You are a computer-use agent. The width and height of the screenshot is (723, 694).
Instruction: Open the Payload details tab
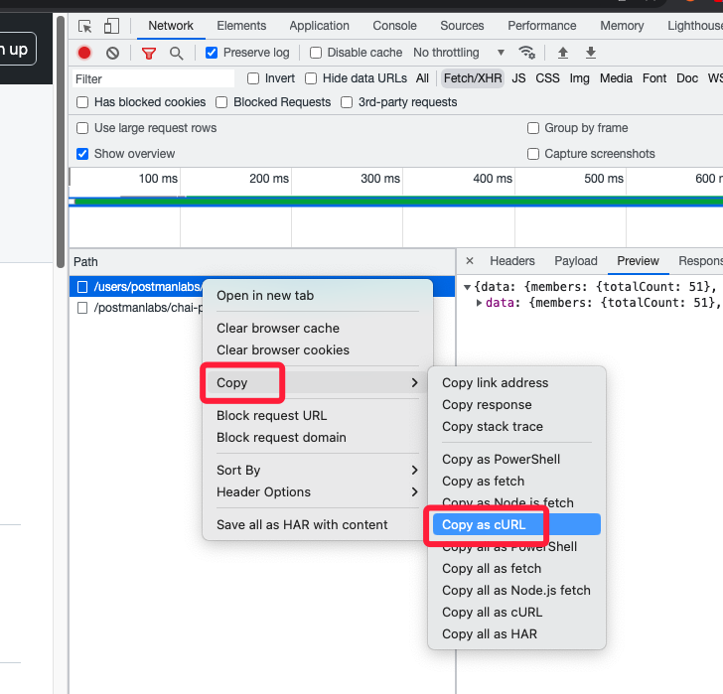click(x=575, y=261)
